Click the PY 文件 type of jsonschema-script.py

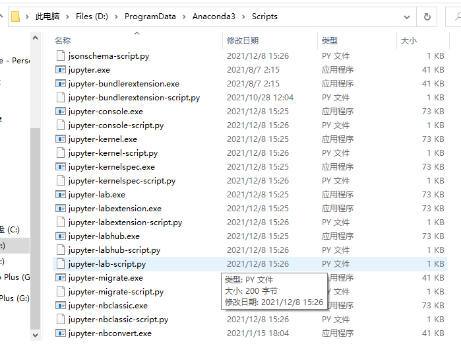pyautogui.click(x=336, y=56)
